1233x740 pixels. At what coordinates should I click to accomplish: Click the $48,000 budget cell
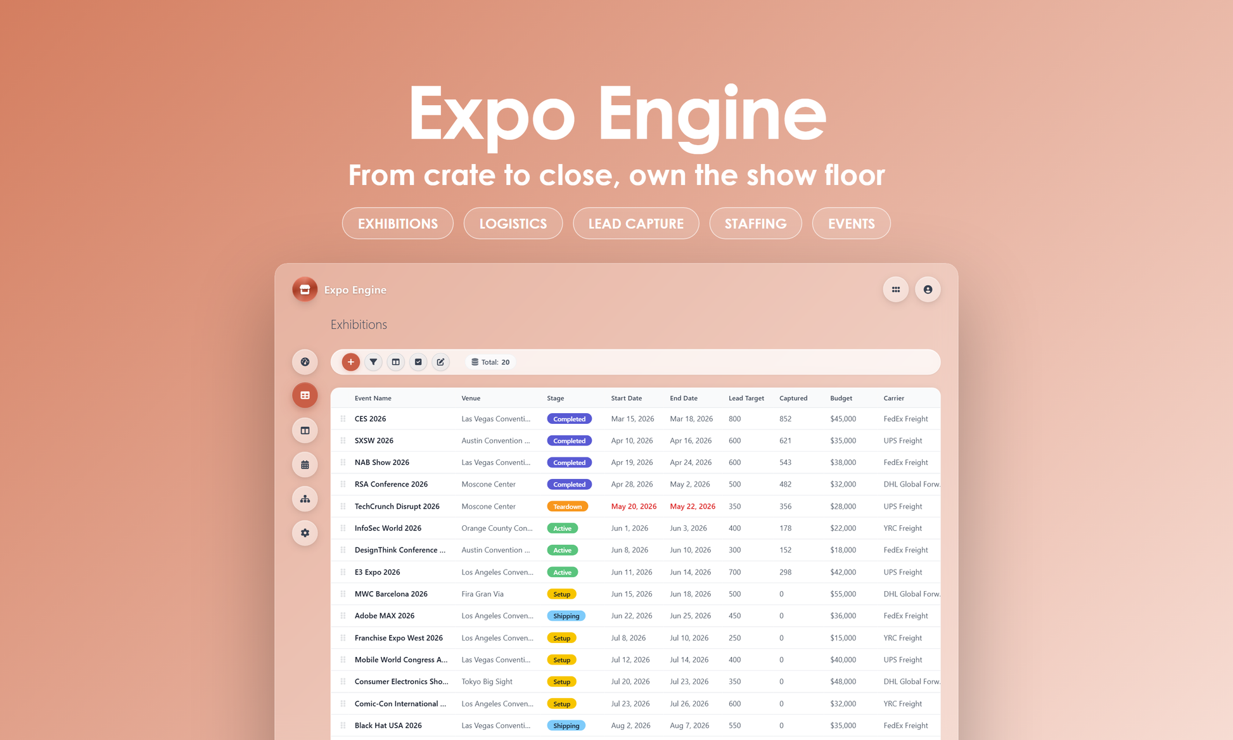843,682
